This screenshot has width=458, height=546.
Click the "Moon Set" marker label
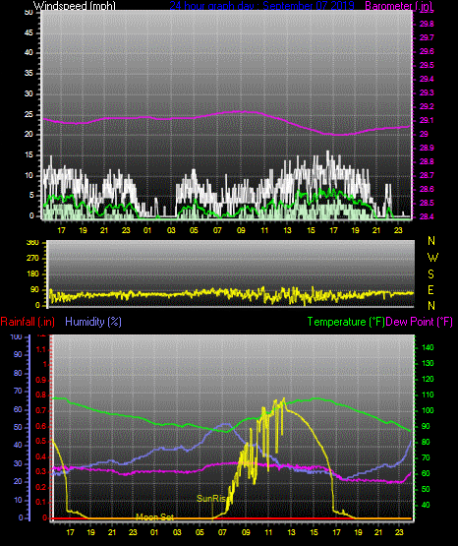click(x=154, y=516)
